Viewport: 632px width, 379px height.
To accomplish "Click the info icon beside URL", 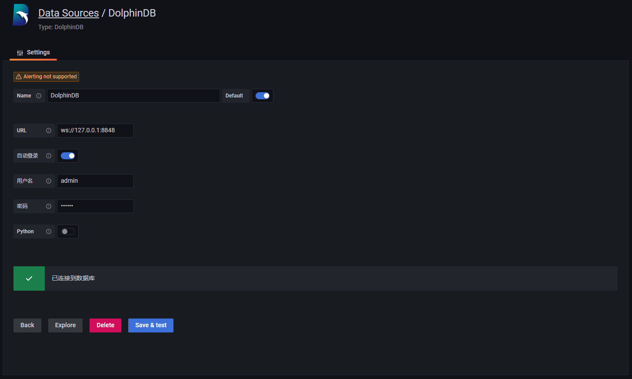I will point(49,131).
